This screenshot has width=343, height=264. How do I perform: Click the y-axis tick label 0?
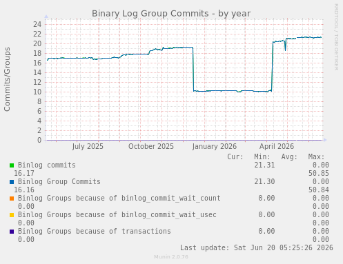(x=39, y=140)
